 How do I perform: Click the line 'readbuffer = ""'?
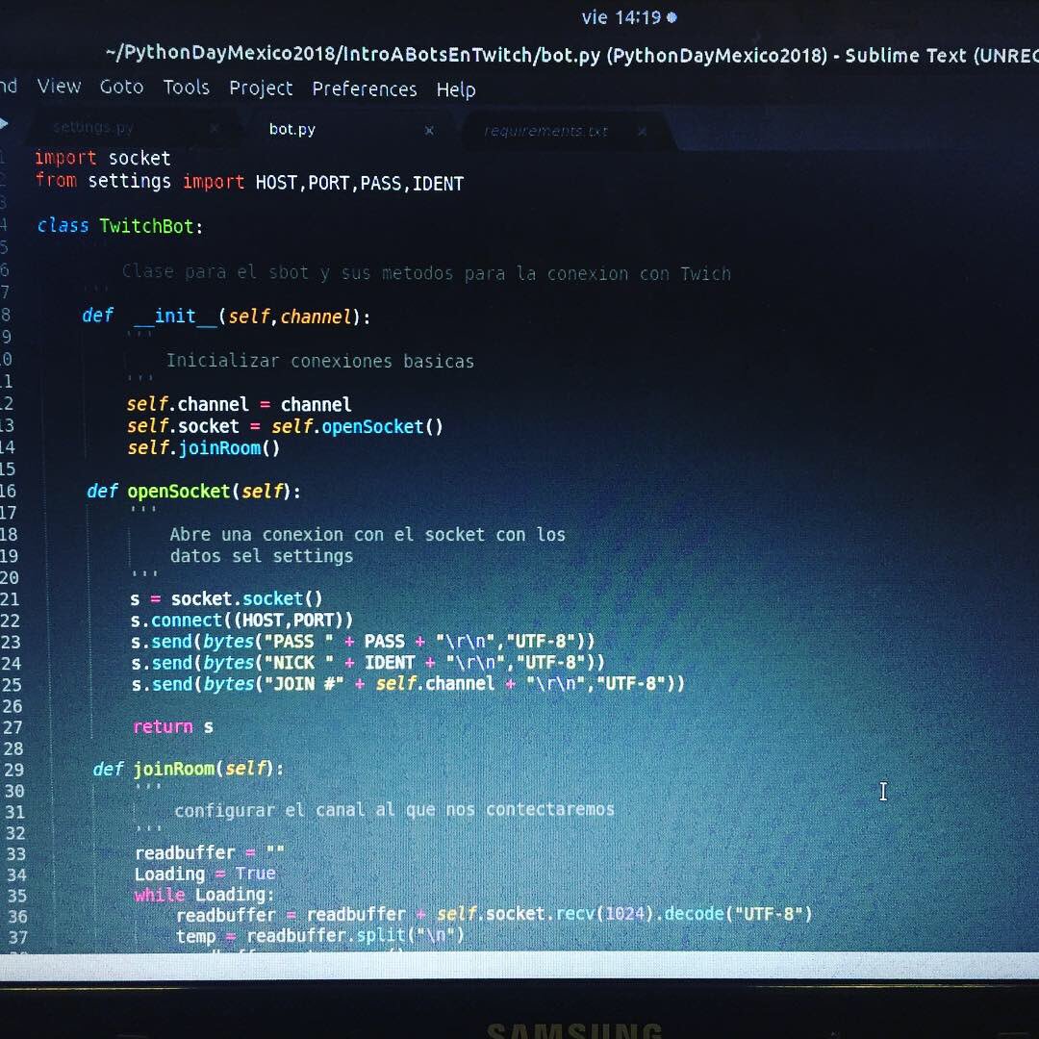(210, 852)
